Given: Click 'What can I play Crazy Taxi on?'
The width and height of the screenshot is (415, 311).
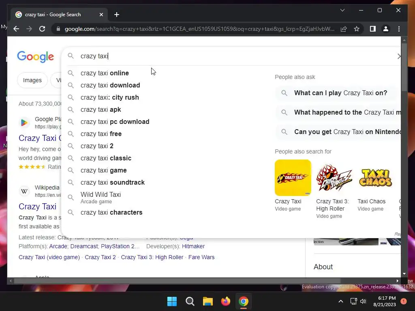Looking at the screenshot, I should [x=338, y=93].
